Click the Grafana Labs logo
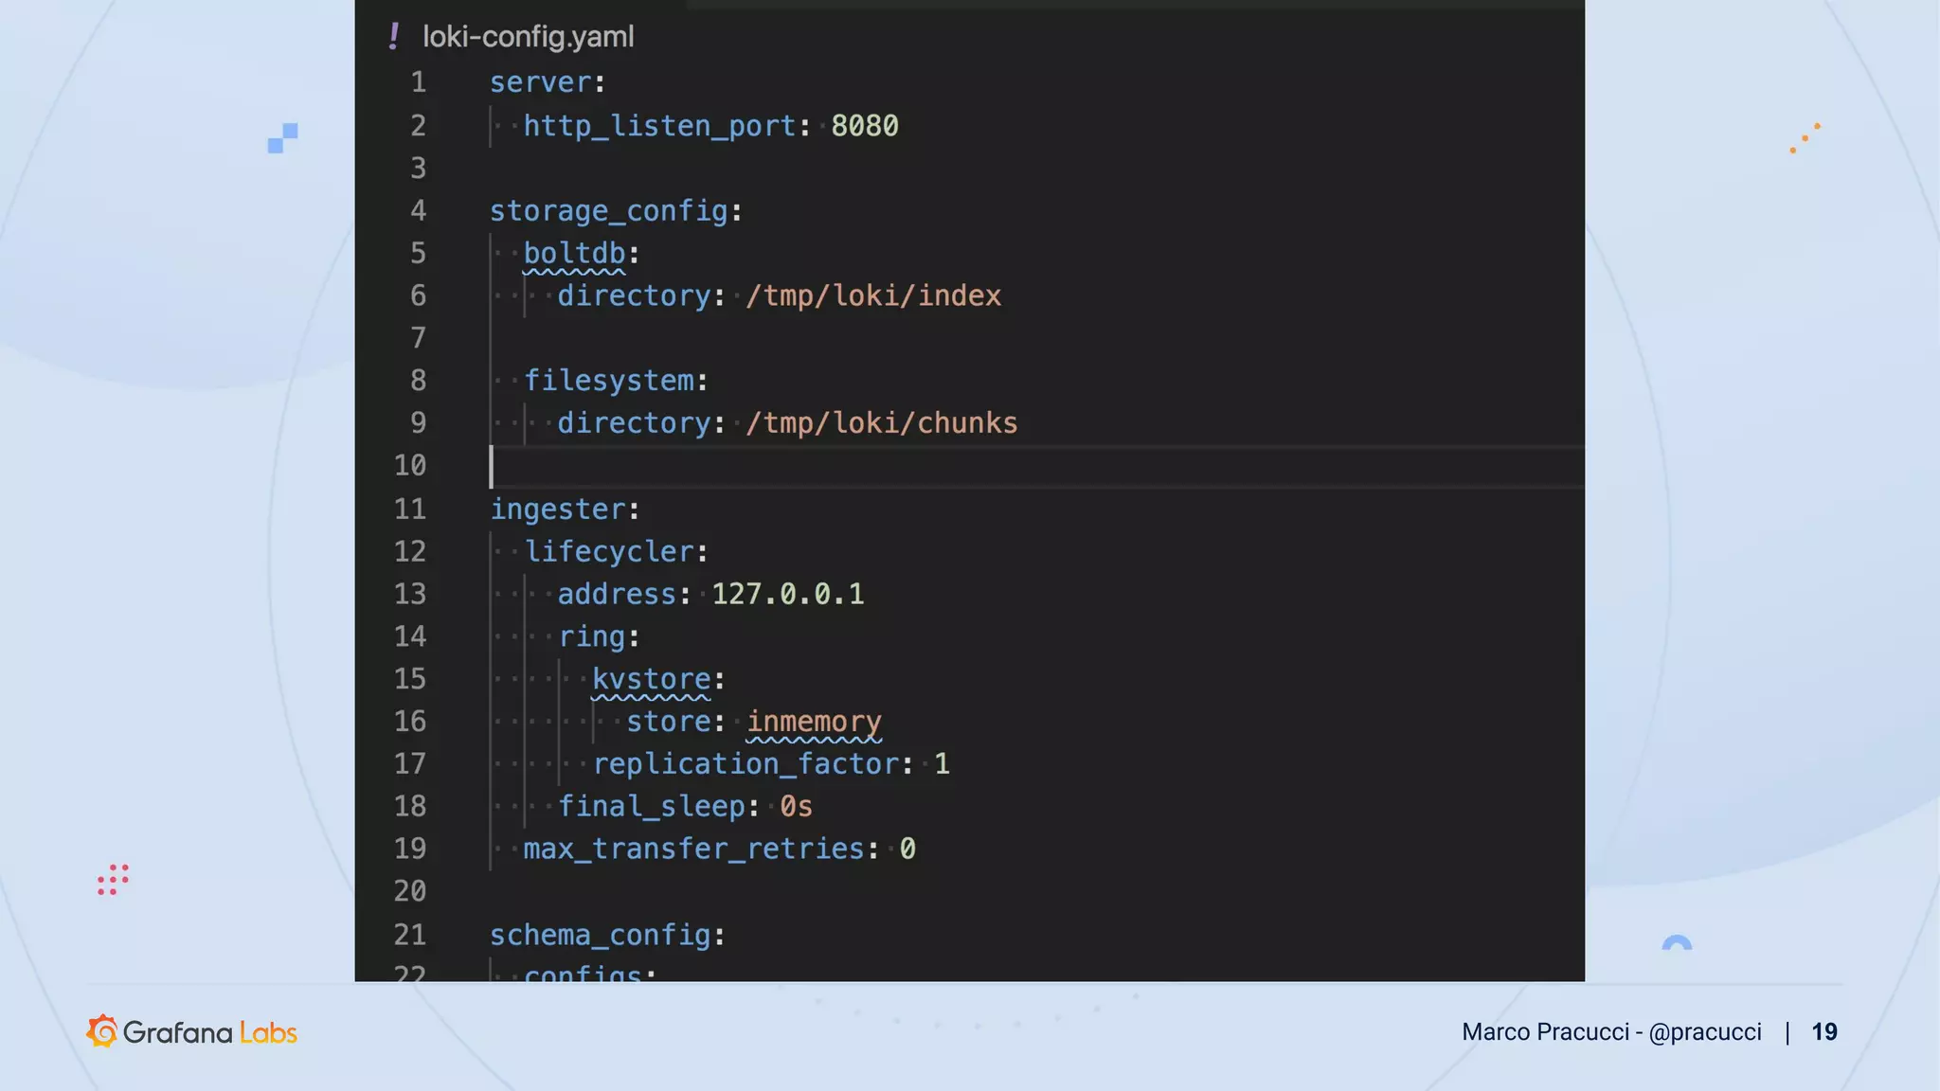 click(x=191, y=1032)
